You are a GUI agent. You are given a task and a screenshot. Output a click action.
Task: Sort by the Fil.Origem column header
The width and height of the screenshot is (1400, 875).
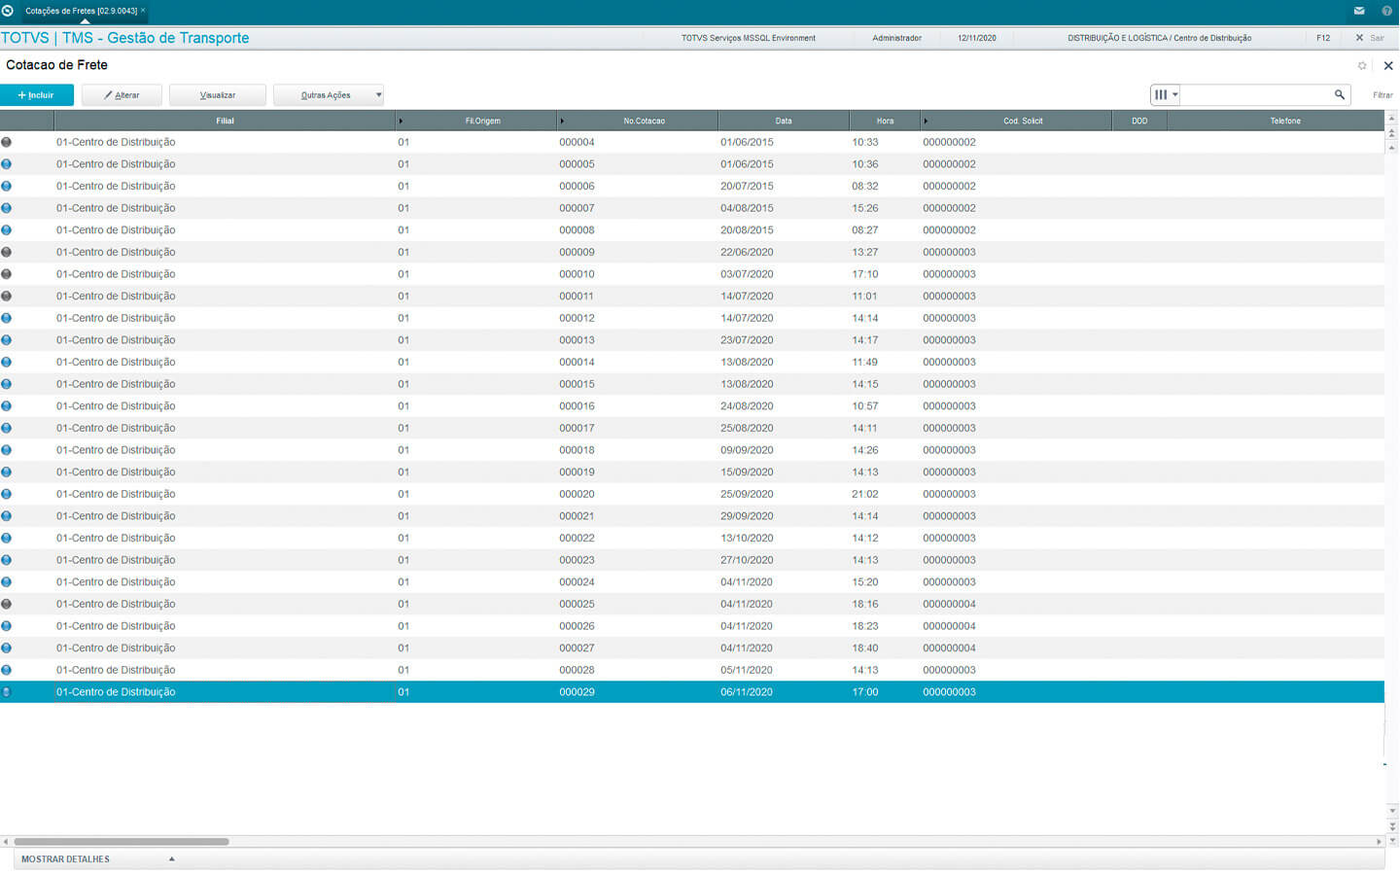click(x=482, y=121)
